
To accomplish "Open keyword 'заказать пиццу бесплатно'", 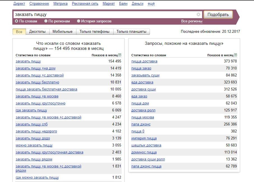I will point(37,82).
